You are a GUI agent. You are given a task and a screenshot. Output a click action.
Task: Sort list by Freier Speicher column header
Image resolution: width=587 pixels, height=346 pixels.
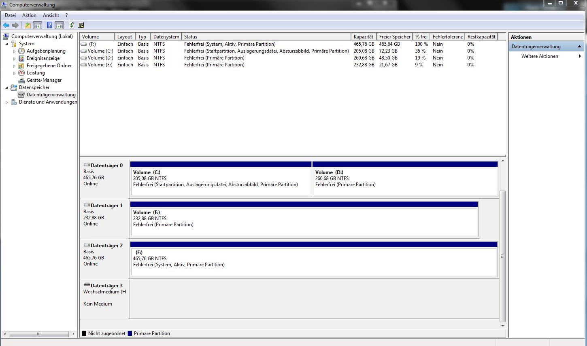(x=394, y=37)
